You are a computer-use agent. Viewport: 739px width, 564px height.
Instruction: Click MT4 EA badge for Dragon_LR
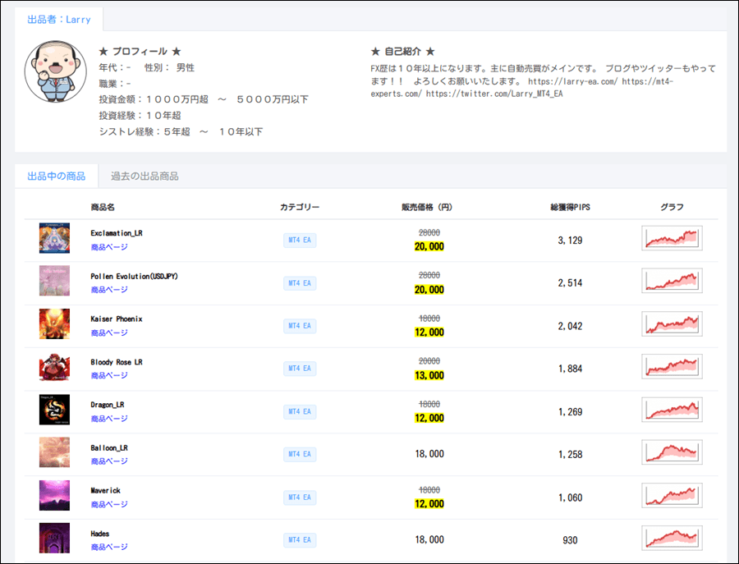pos(300,411)
